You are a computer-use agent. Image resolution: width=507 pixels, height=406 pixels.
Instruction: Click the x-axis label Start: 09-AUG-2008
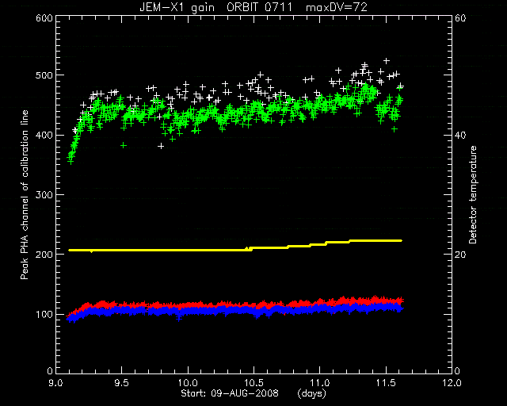pyautogui.click(x=229, y=393)
